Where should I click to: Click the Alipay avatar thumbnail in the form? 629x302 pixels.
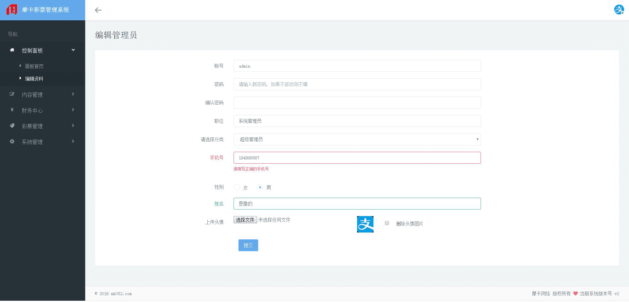coord(365,224)
